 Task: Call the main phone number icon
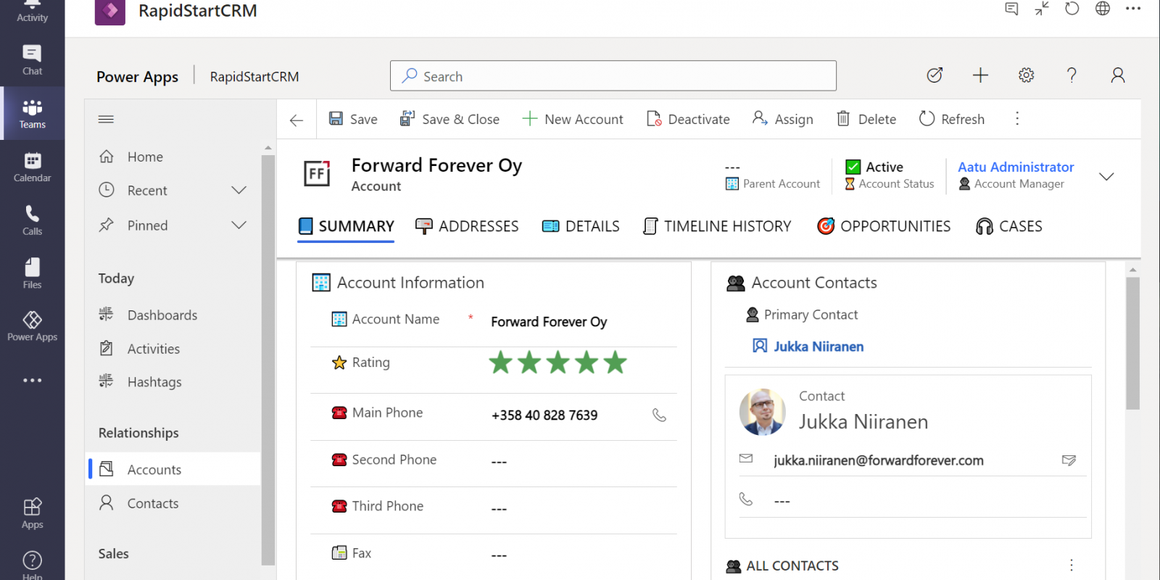pyautogui.click(x=659, y=415)
